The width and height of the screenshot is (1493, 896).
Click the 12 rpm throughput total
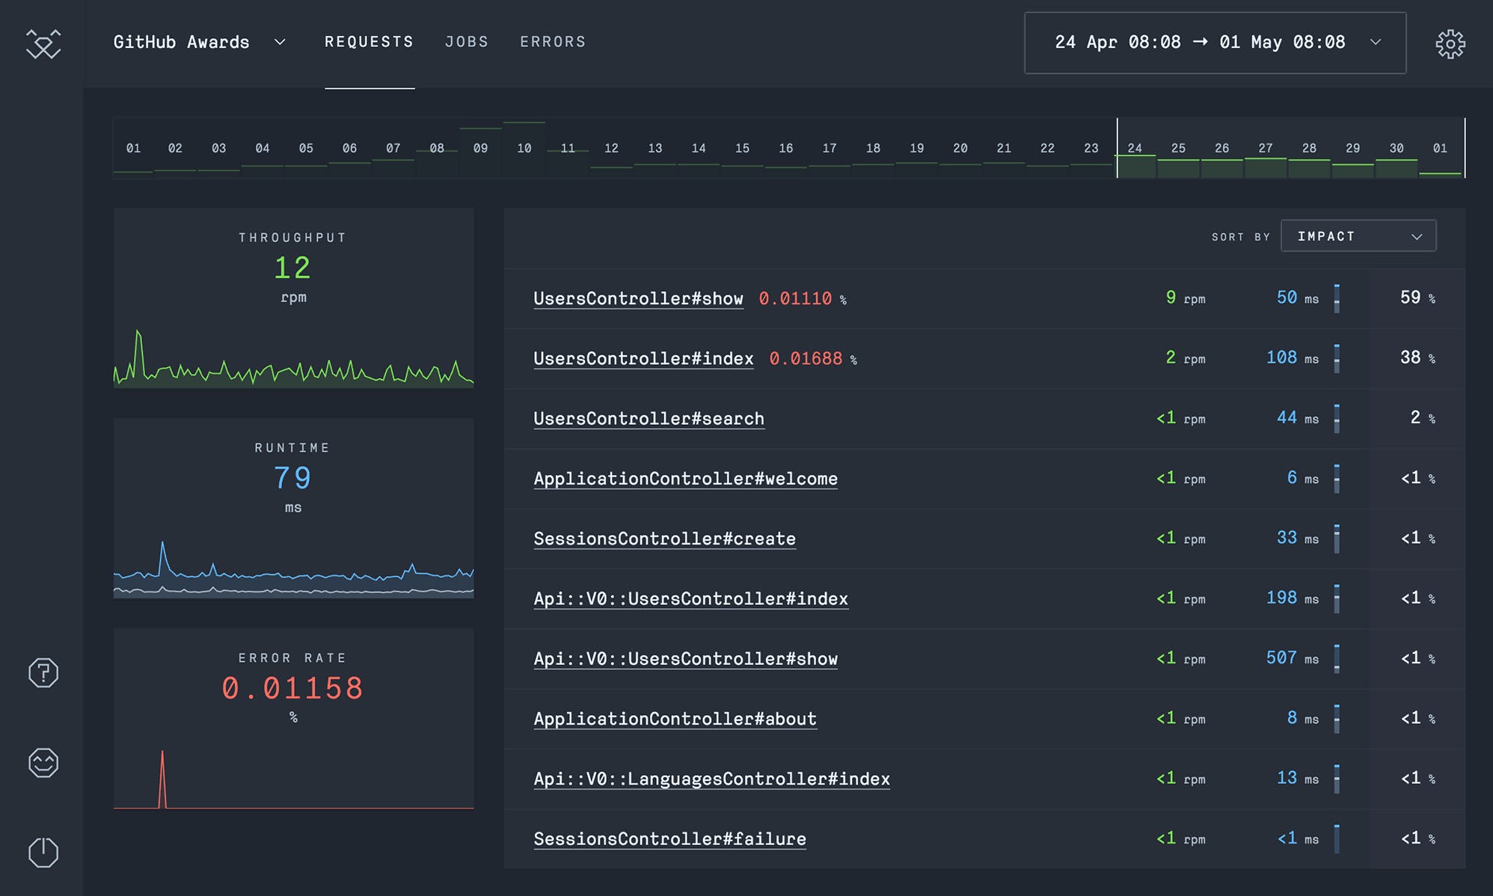pyautogui.click(x=292, y=268)
